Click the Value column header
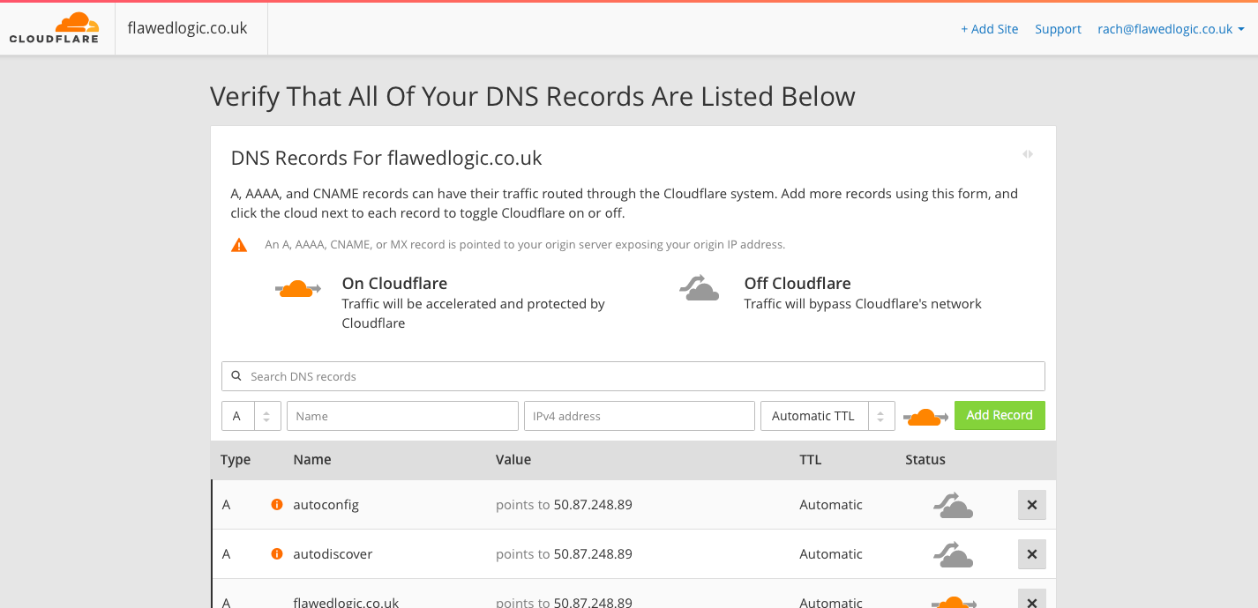The width and height of the screenshot is (1258, 608). (x=513, y=460)
